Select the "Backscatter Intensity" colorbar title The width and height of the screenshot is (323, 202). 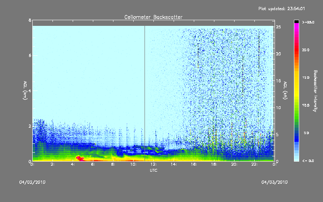(315, 91)
